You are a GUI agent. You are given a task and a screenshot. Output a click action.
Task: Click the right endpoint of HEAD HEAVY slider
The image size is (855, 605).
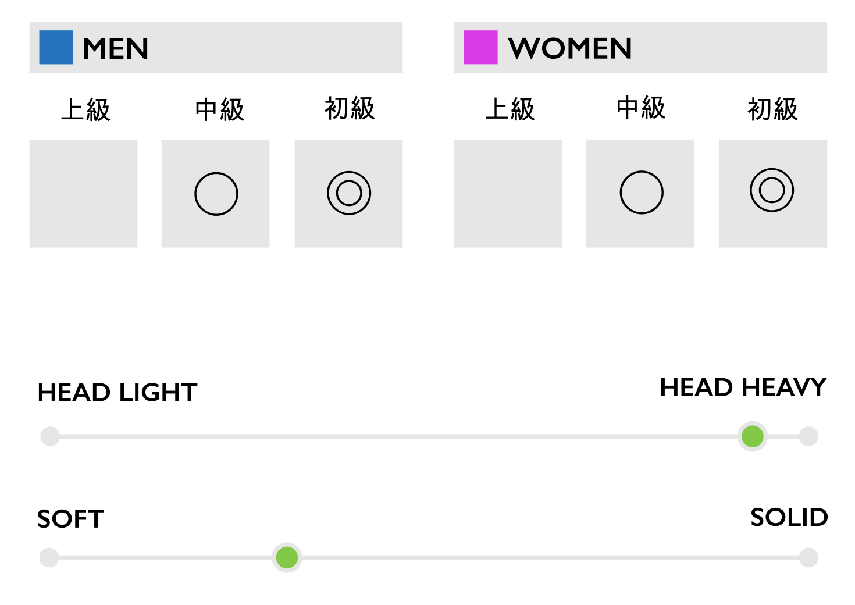coord(808,436)
